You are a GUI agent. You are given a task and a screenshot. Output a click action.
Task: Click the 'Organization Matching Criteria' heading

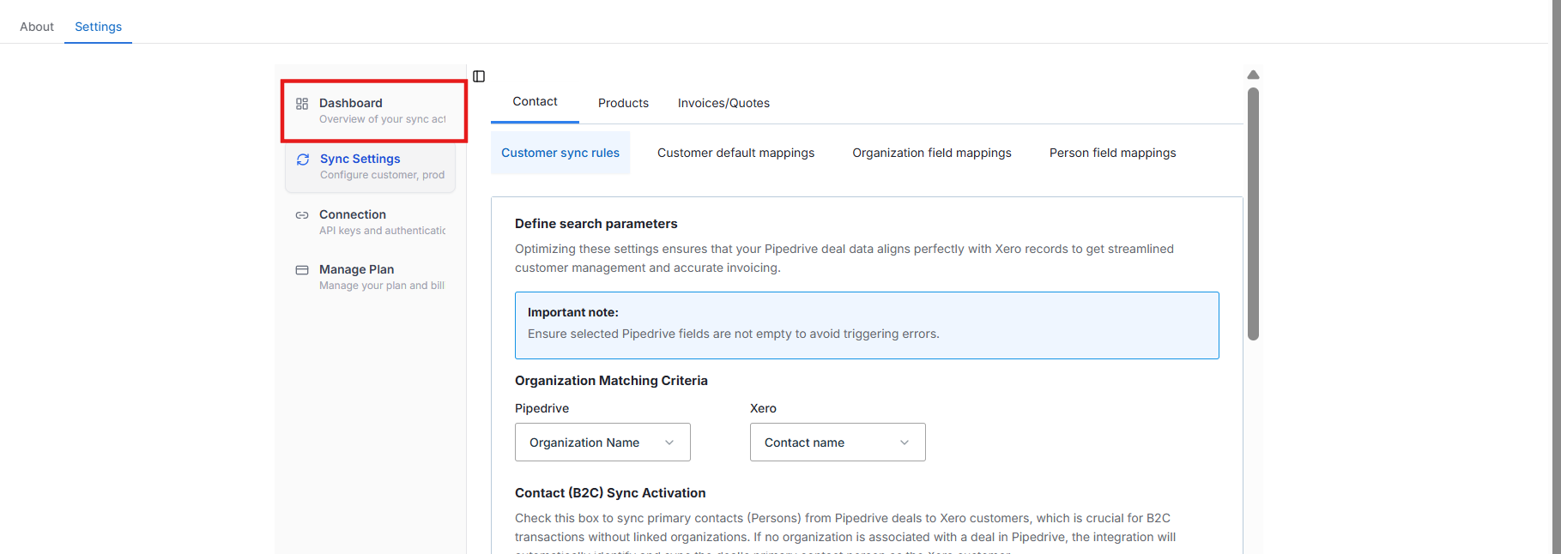[611, 381]
